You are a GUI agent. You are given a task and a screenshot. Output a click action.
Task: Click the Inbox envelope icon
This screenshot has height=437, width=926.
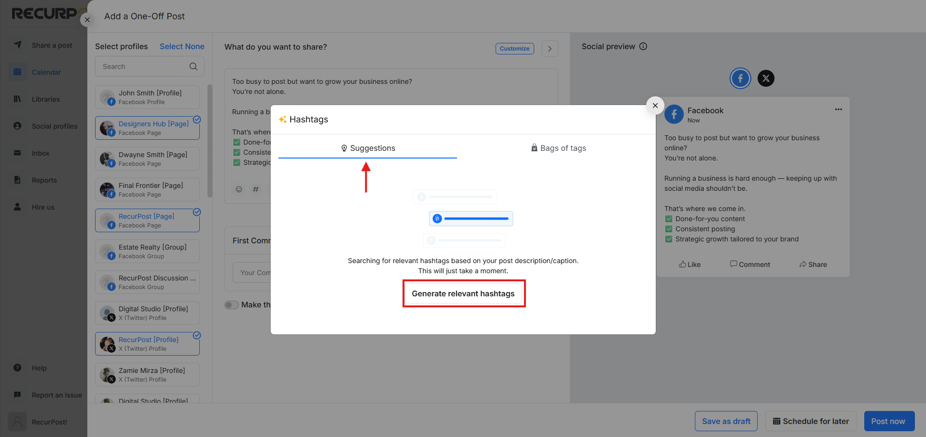17,153
